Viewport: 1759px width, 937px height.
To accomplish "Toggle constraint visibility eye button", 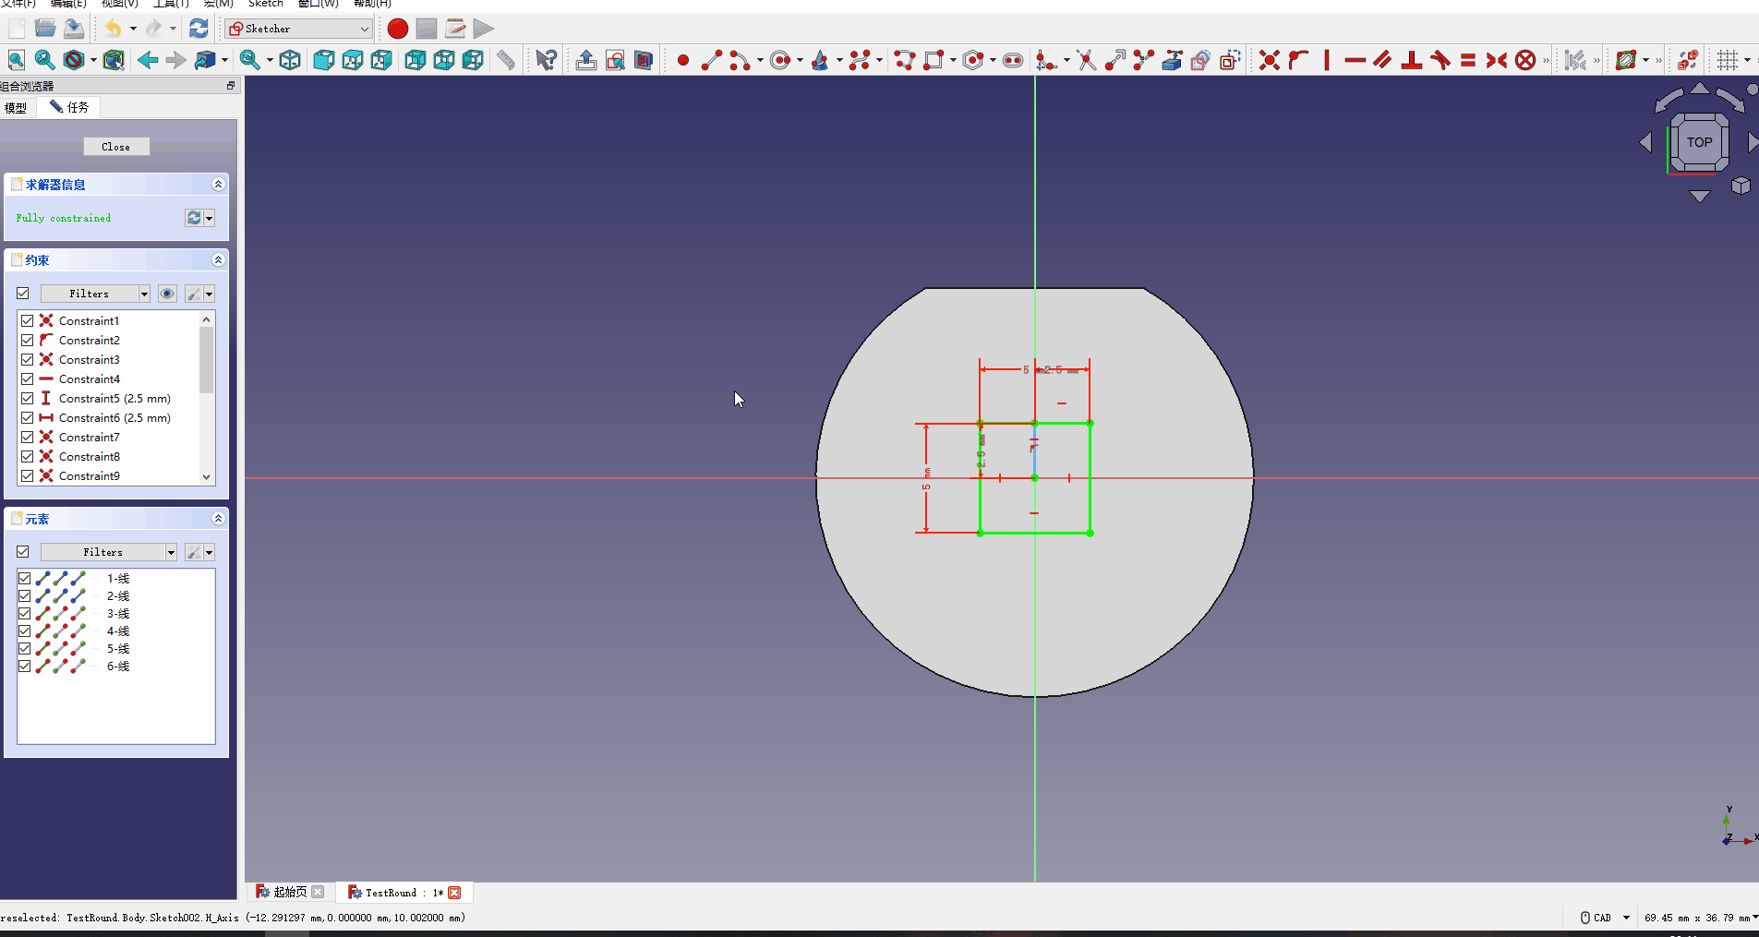I will tap(167, 294).
